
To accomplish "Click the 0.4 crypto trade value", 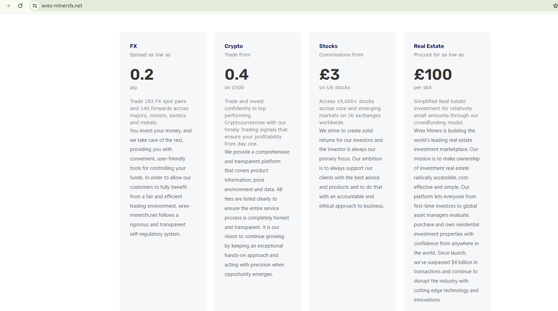I will pos(237,75).
